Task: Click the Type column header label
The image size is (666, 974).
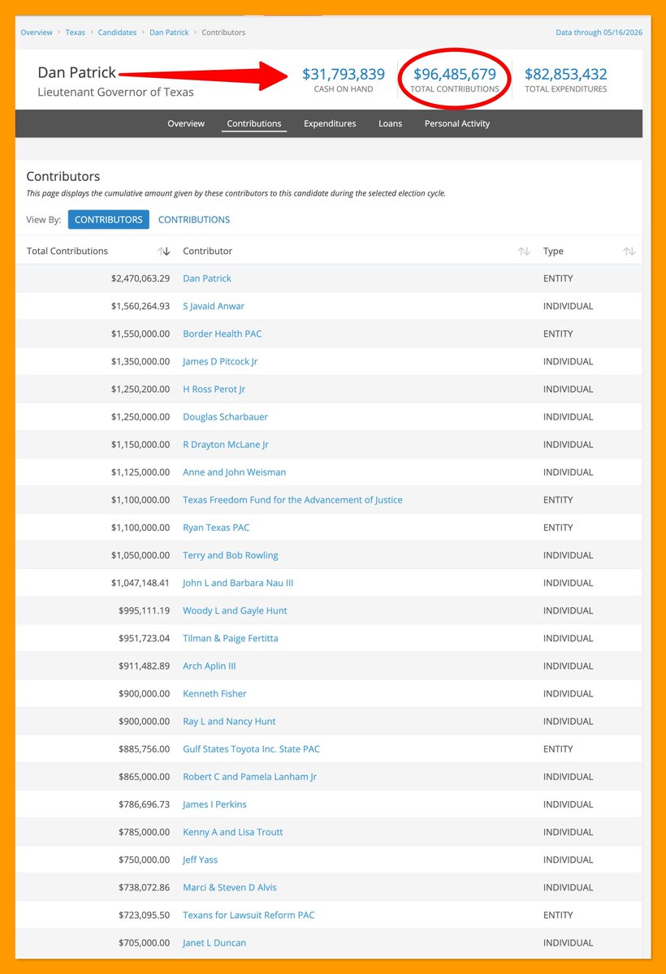Action: pos(553,252)
